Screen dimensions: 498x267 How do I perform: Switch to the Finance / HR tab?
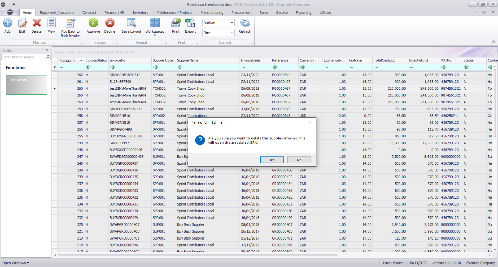click(114, 13)
